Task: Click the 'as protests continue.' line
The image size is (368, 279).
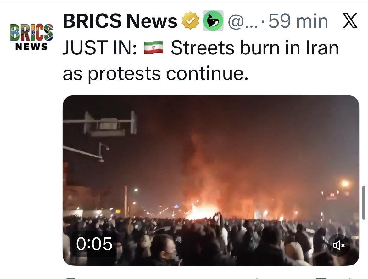Action: coord(155,74)
